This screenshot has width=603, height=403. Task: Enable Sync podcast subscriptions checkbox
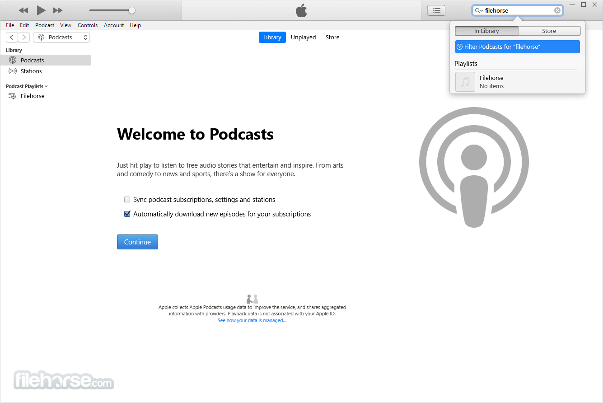(127, 199)
